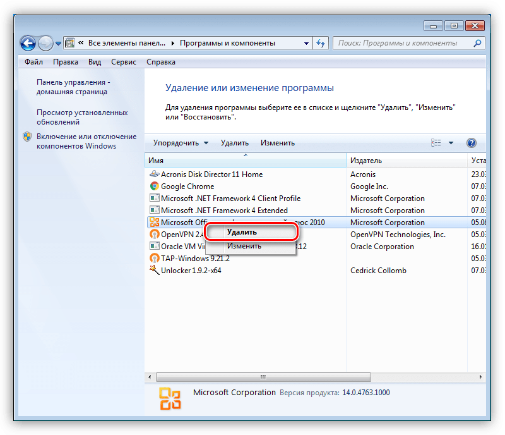Select the Google Chrome entry name
The image size is (505, 435).
click(x=187, y=187)
